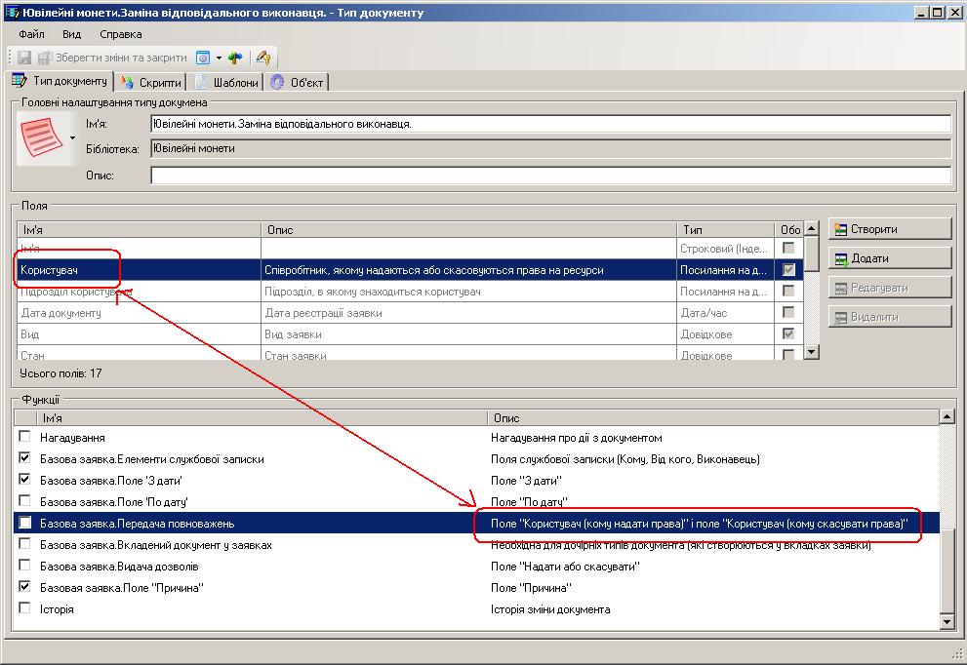967x665 pixels.
Task: Expand the document icon picker arrow
Action: point(72,138)
